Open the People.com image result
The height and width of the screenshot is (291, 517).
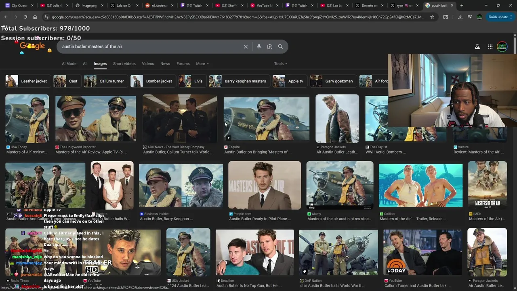(x=265, y=185)
